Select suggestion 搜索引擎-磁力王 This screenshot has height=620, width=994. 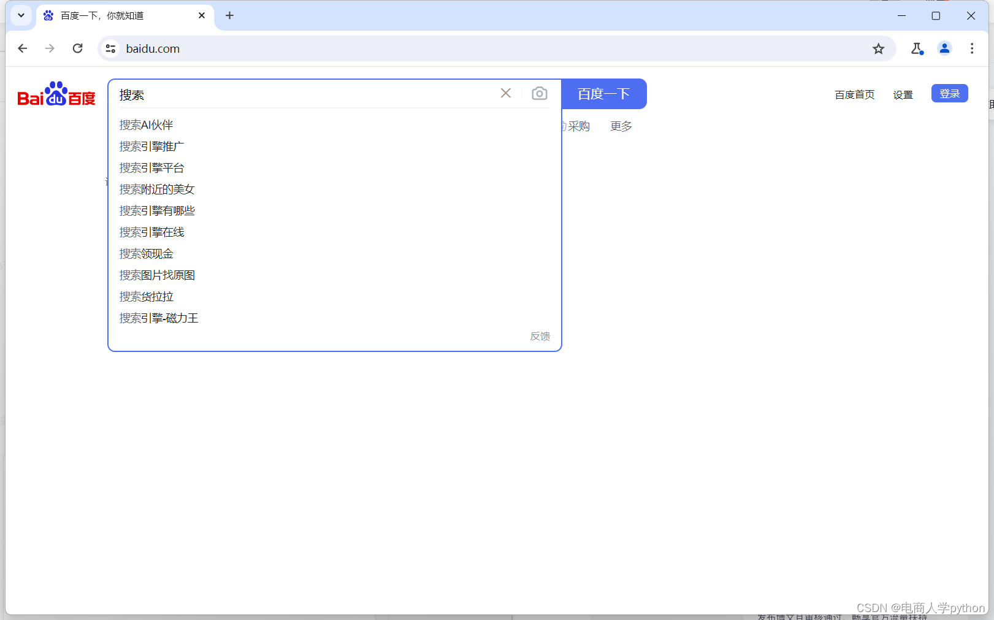click(335, 318)
